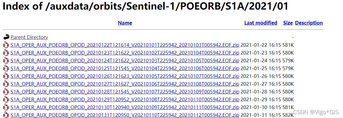This screenshot has height=118, width=343.
Task: Download the POEORB file starting V20210103T225942
Action: click(x=125, y=60)
